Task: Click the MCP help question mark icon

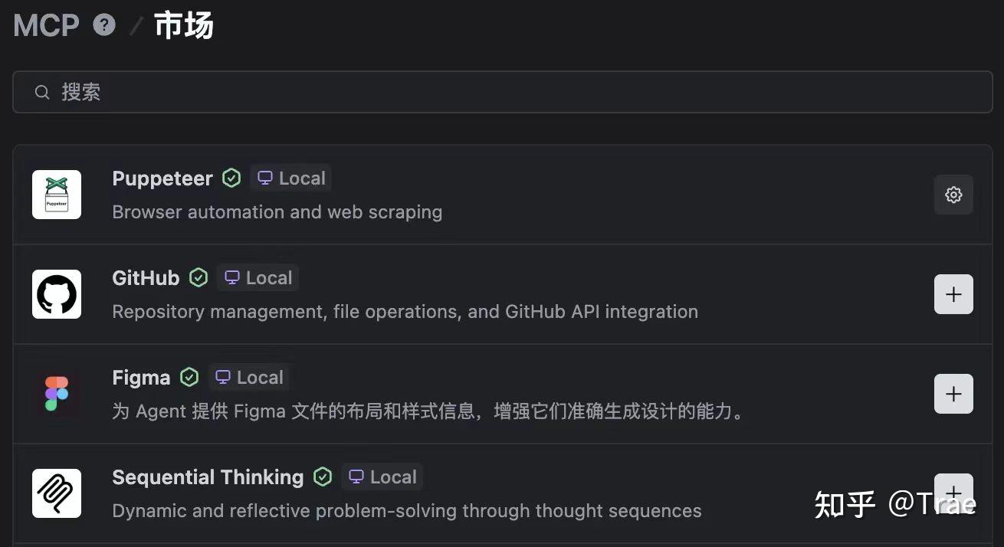Action: 104,25
